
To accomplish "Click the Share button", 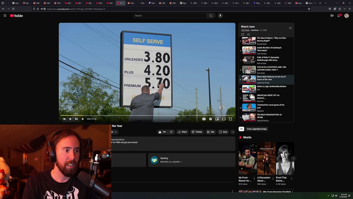I will coord(182,132).
